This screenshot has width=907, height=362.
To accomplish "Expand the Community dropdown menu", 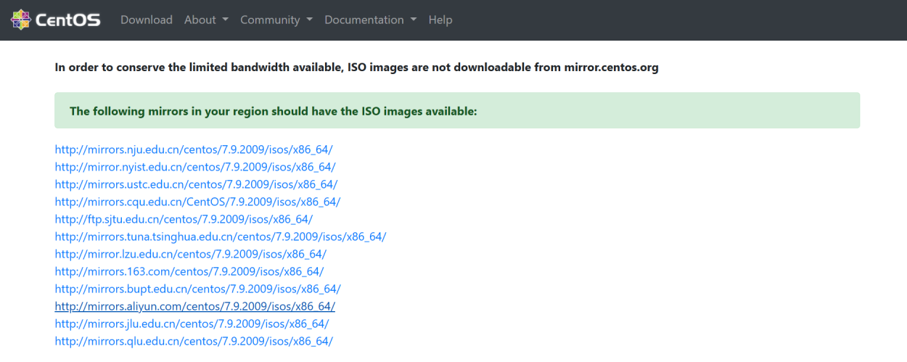I will pos(276,20).
